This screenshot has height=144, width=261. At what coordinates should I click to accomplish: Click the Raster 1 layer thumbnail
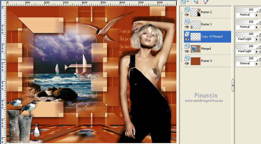(x=195, y=24)
